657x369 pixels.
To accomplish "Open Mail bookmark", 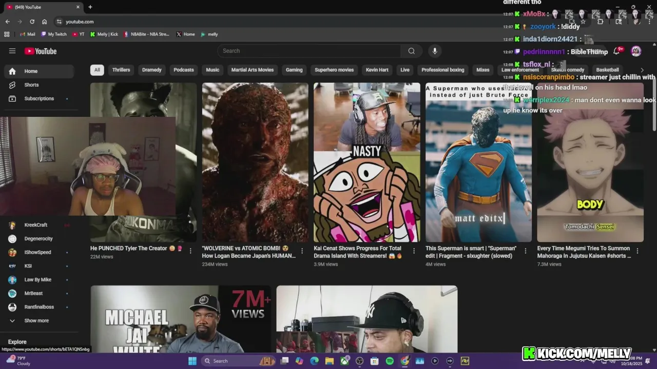I will click(28, 34).
